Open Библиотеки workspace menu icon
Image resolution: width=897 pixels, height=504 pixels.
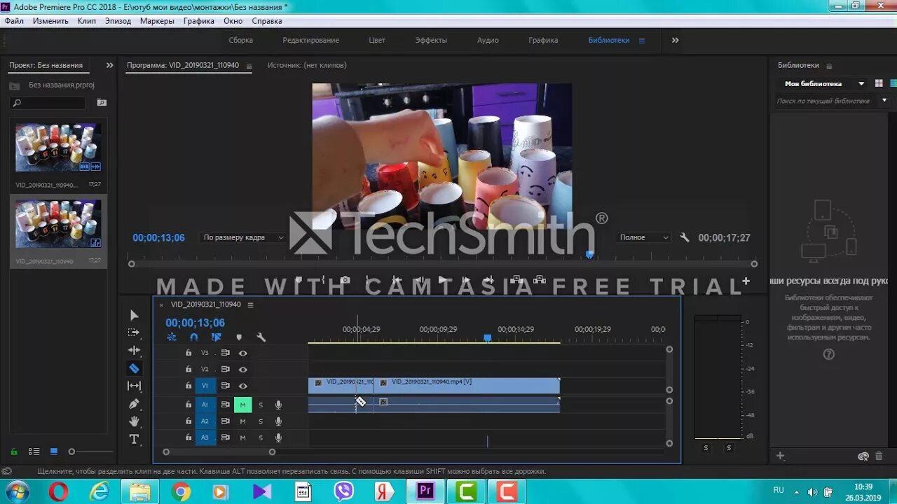coord(641,41)
